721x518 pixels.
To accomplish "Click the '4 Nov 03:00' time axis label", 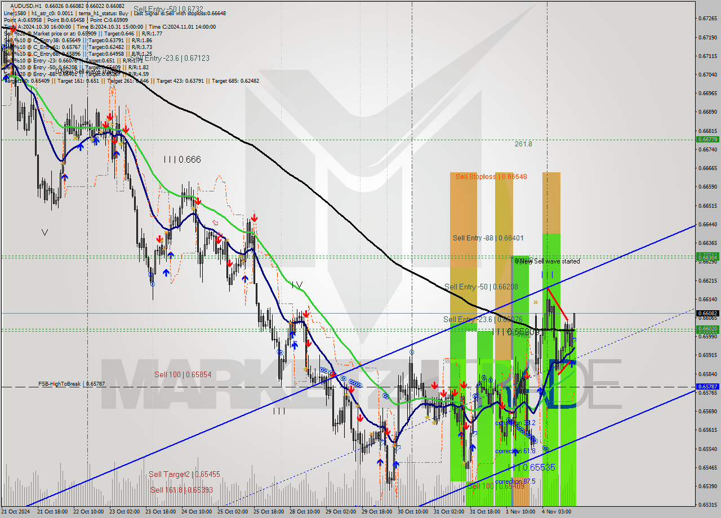I will (x=556, y=512).
